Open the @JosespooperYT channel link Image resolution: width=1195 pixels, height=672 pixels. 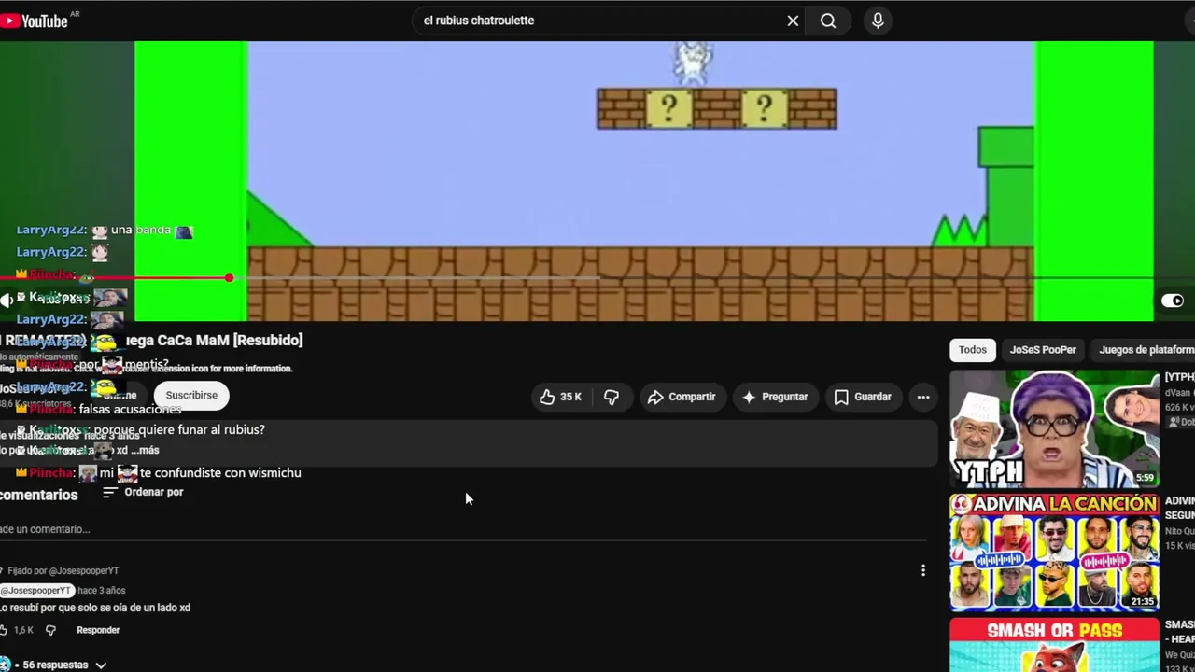coord(35,590)
